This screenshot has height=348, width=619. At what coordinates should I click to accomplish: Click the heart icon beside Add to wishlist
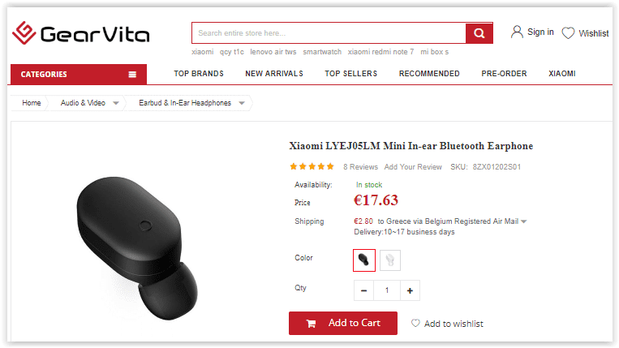(x=415, y=323)
